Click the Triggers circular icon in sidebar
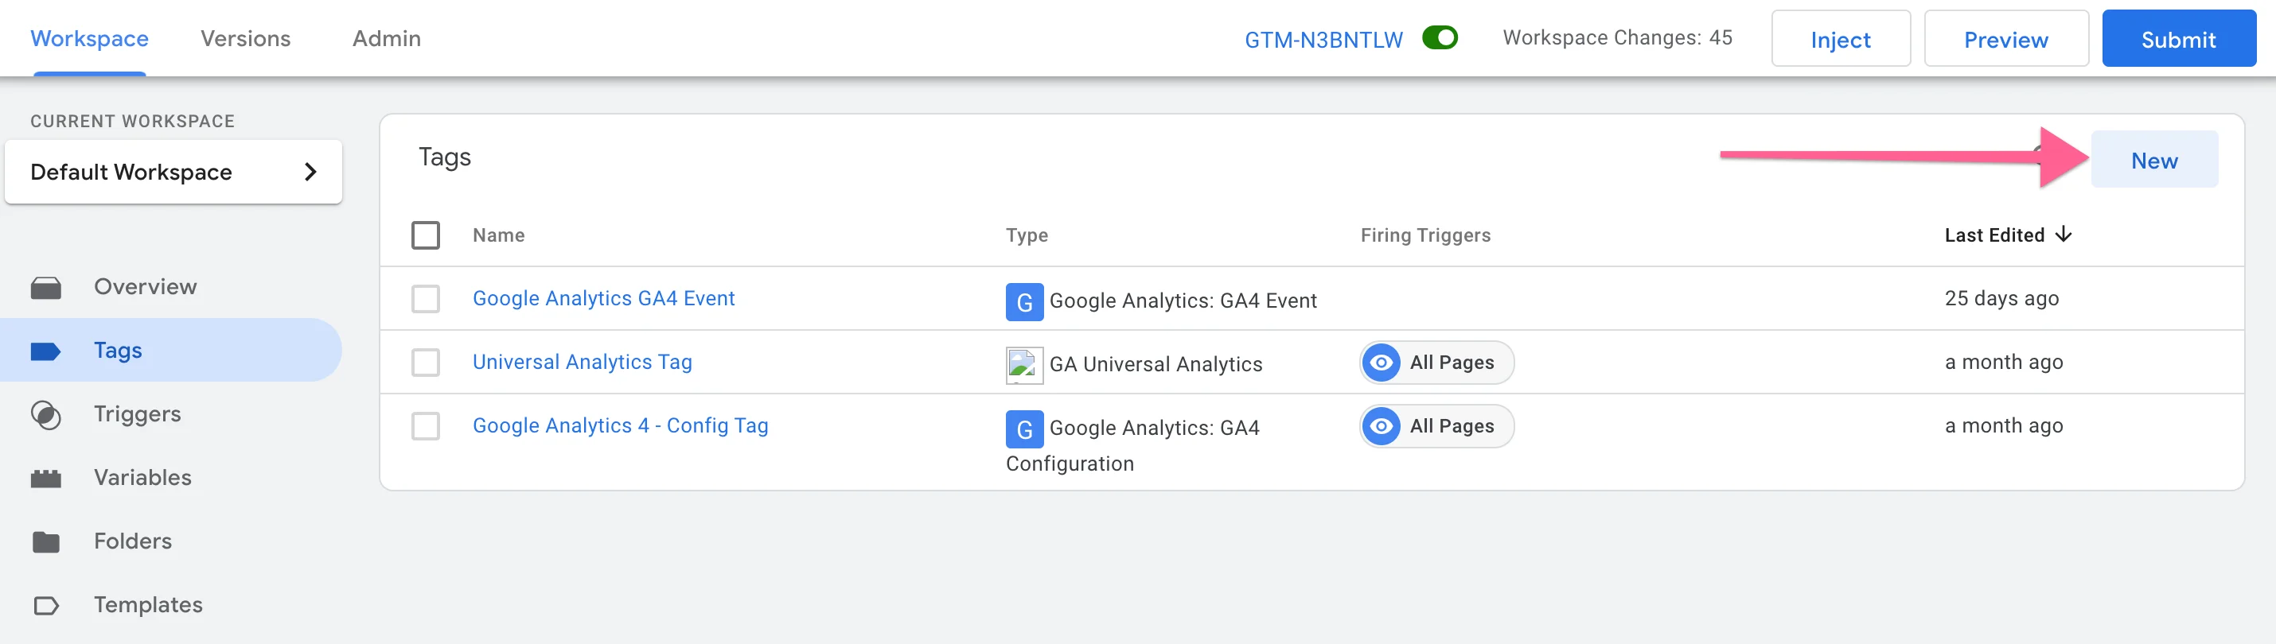The image size is (2276, 644). [x=46, y=415]
